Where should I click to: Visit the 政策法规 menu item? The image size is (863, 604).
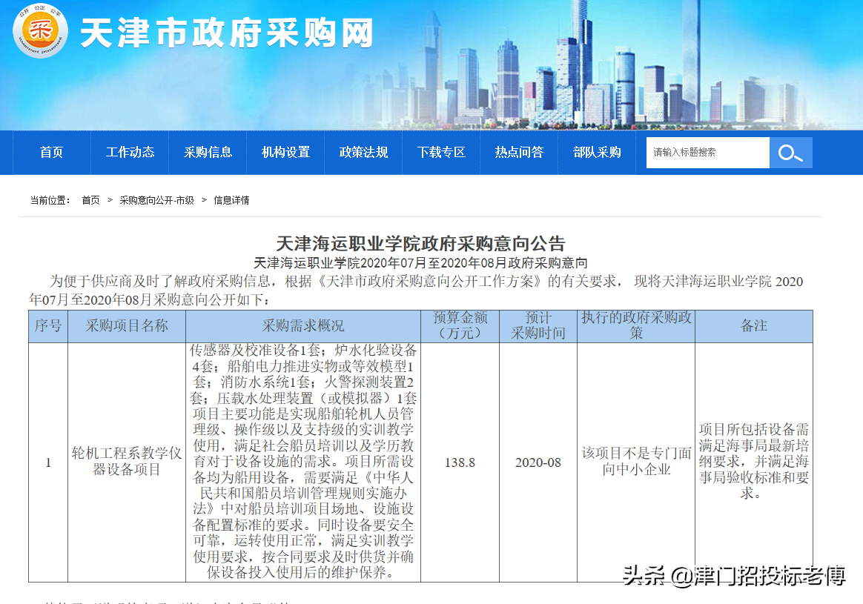[363, 152]
